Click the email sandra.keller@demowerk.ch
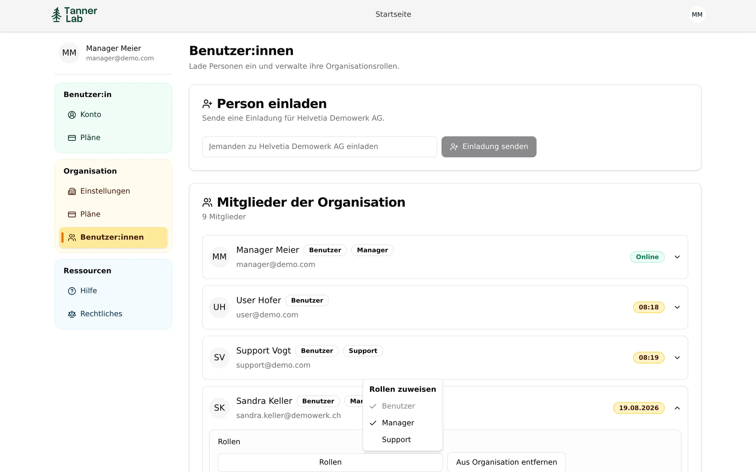 (x=289, y=416)
